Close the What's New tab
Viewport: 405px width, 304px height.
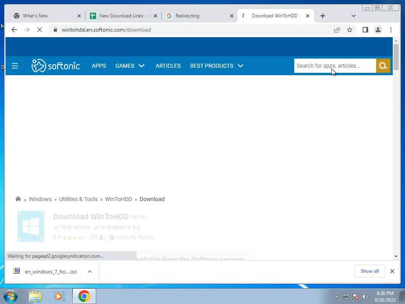click(x=79, y=16)
